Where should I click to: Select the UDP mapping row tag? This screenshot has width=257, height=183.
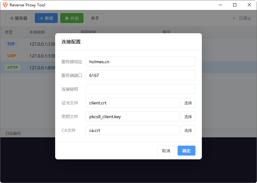pos(11,56)
